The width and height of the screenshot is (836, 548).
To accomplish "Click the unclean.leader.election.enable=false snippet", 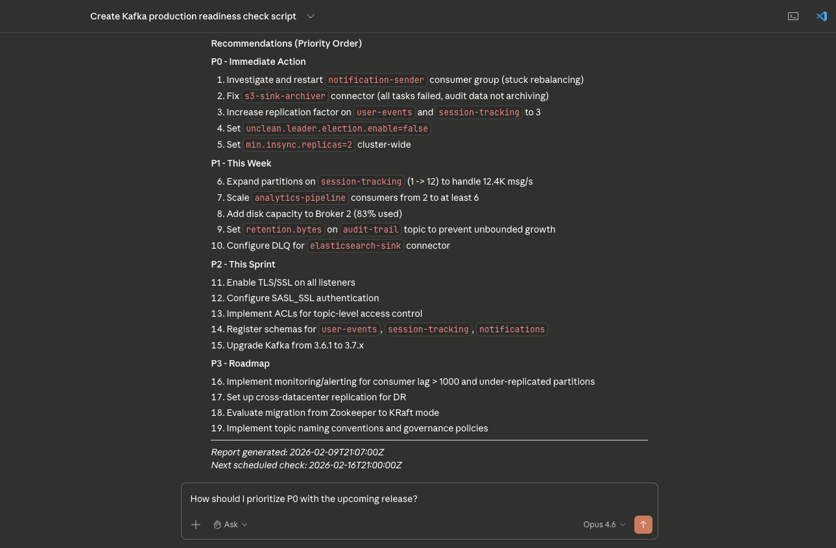I will tap(337, 128).
